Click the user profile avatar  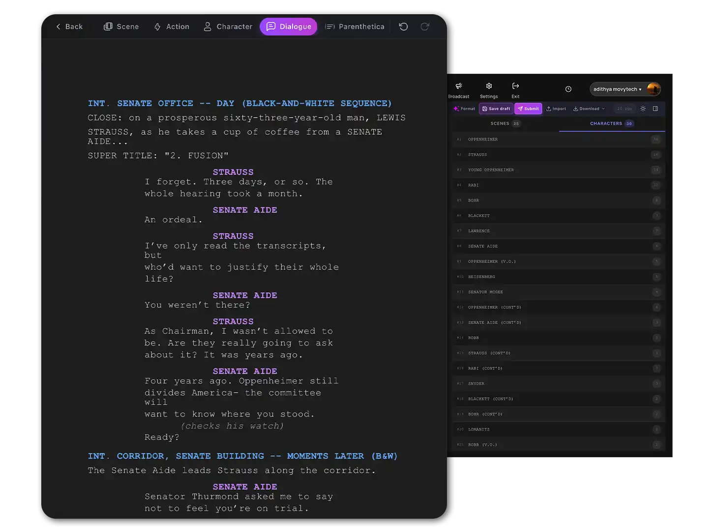[x=654, y=89]
